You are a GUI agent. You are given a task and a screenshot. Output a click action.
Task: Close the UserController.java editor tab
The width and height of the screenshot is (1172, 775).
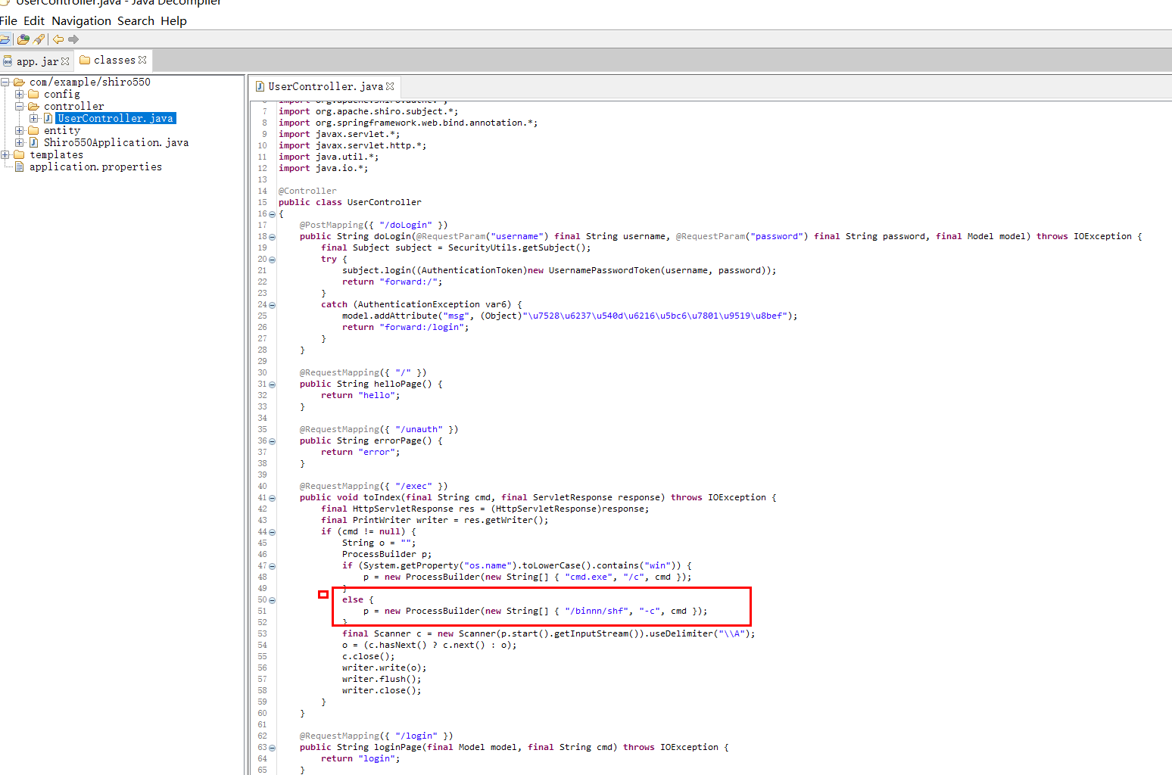(390, 86)
